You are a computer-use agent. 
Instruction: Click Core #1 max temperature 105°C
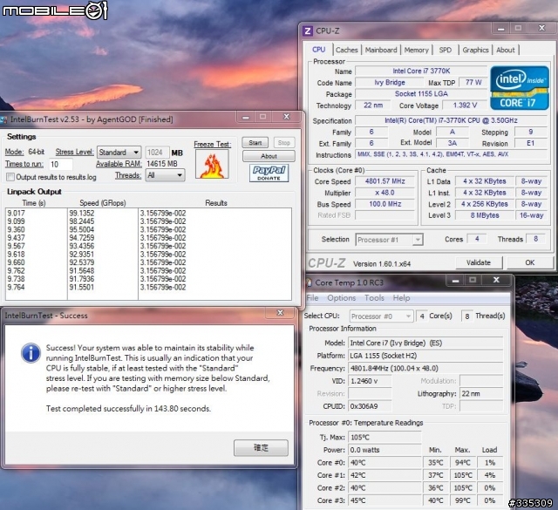click(x=463, y=475)
